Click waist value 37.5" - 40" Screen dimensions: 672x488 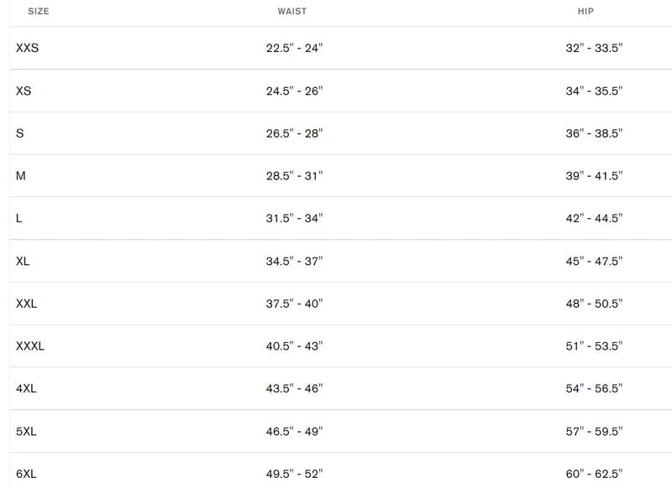coord(295,304)
